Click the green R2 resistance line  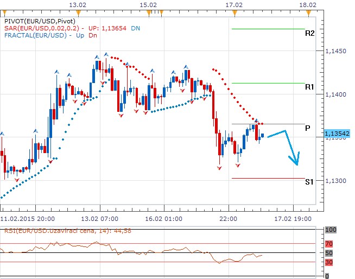point(268,29)
